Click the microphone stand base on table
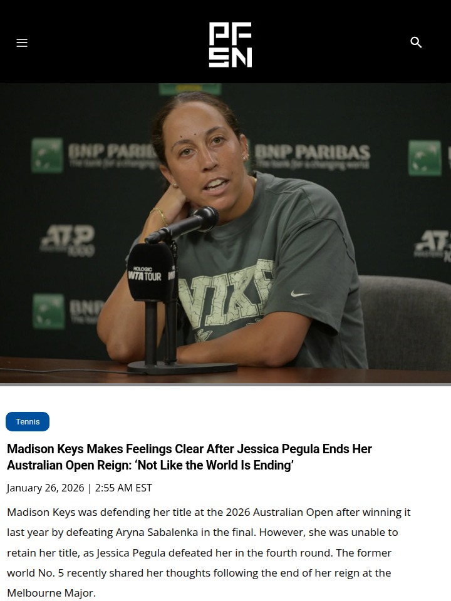The width and height of the screenshot is (451, 601). 182,367
